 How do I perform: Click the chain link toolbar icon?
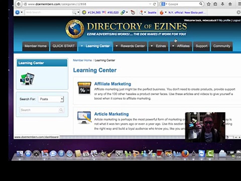tap(123, 12)
